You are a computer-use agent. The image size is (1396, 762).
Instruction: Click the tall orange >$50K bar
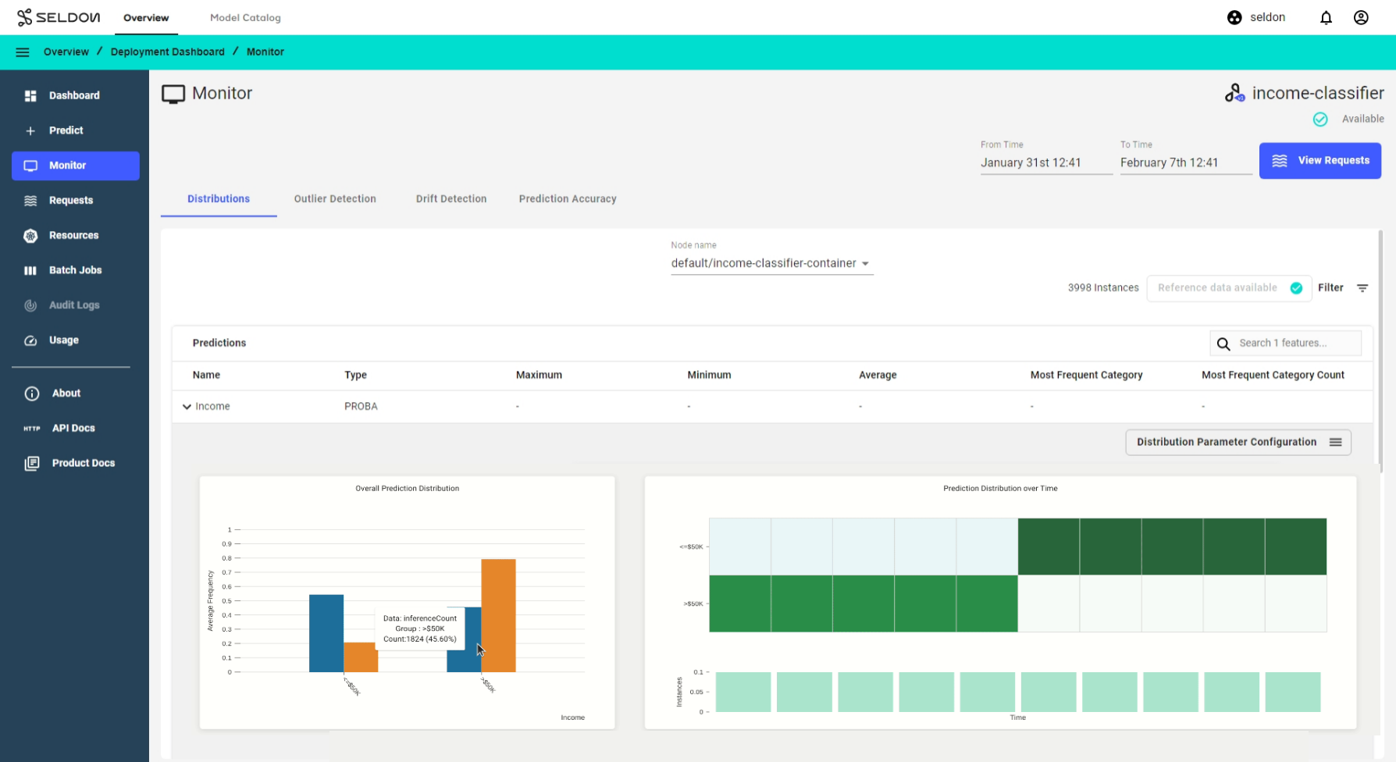(x=498, y=615)
